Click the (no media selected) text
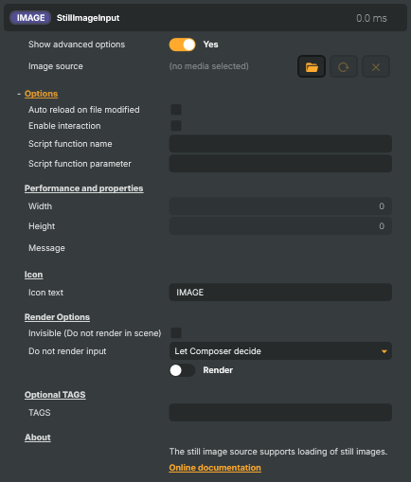The width and height of the screenshot is (411, 482). point(209,66)
